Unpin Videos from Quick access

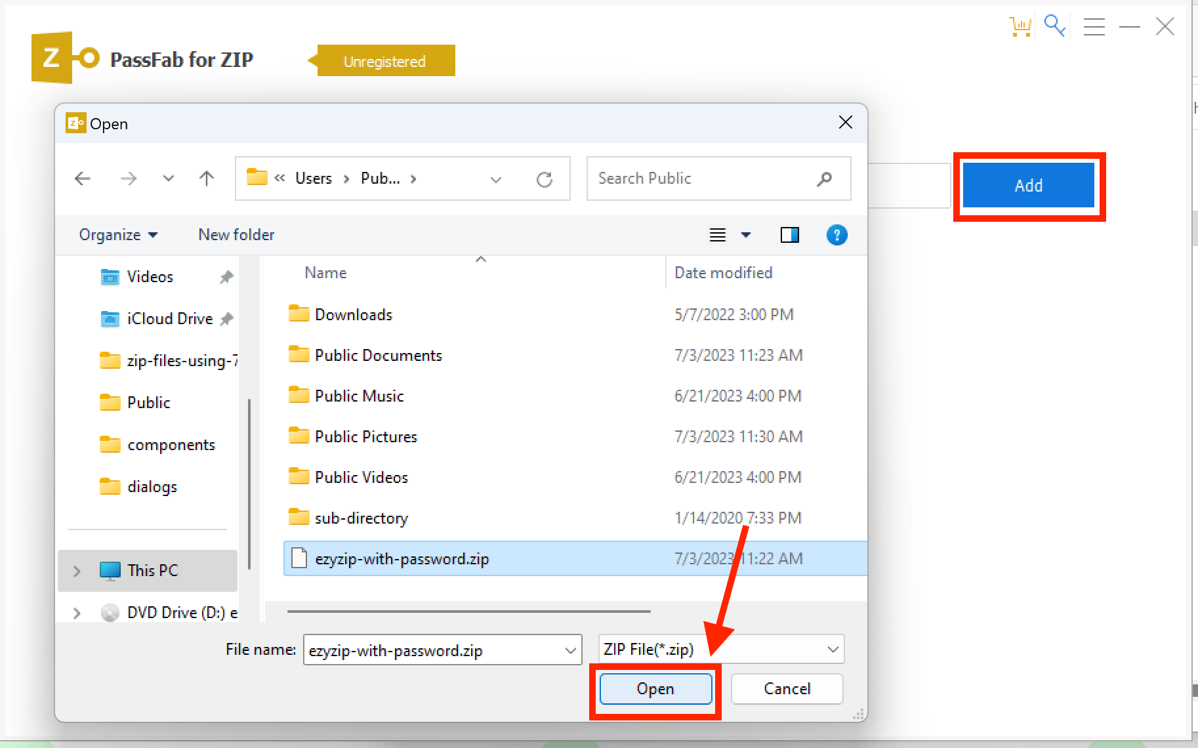(226, 276)
